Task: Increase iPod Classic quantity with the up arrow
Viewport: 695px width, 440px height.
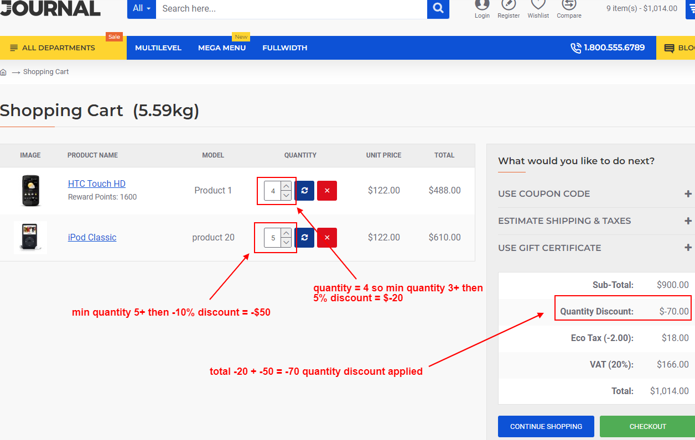Action: tap(286, 233)
